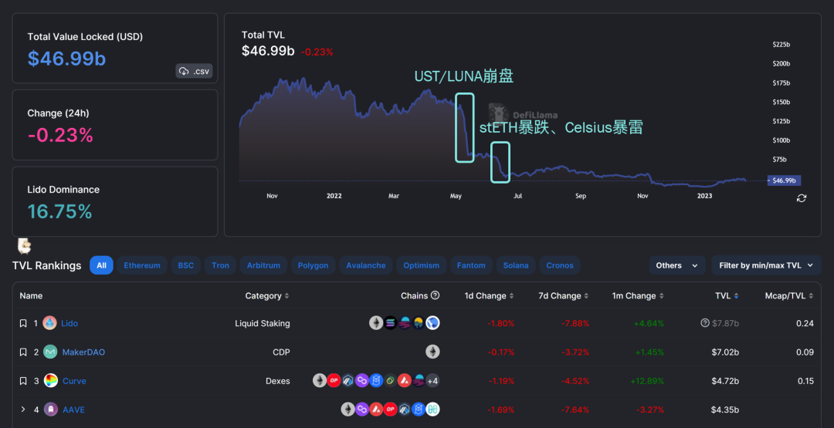Sort table by 1m Change column
The height and width of the screenshot is (428, 834).
click(637, 296)
